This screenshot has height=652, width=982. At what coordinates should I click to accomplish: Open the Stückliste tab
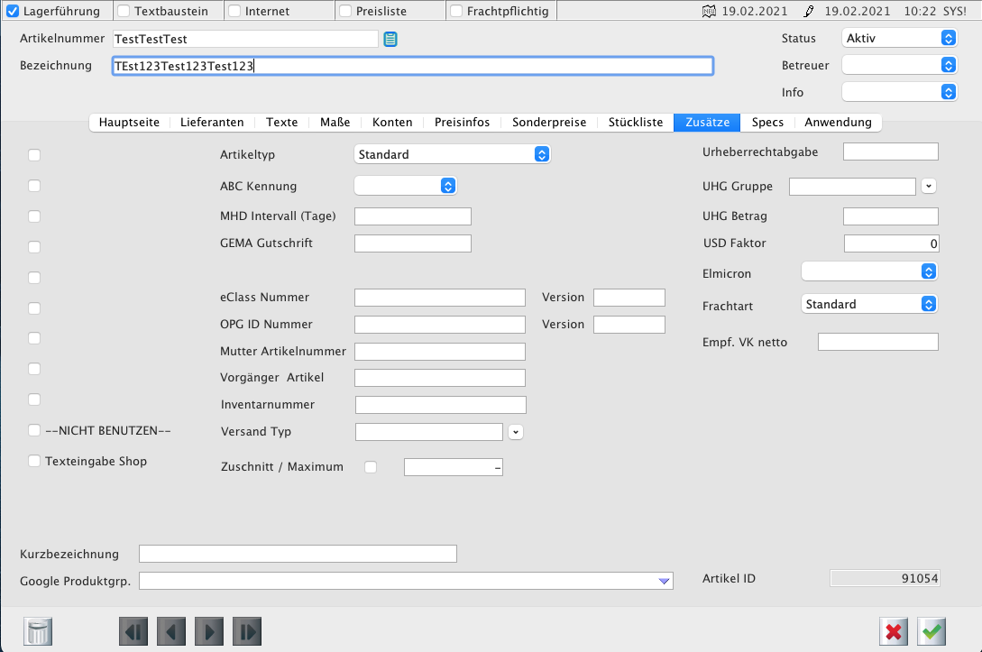coord(635,123)
